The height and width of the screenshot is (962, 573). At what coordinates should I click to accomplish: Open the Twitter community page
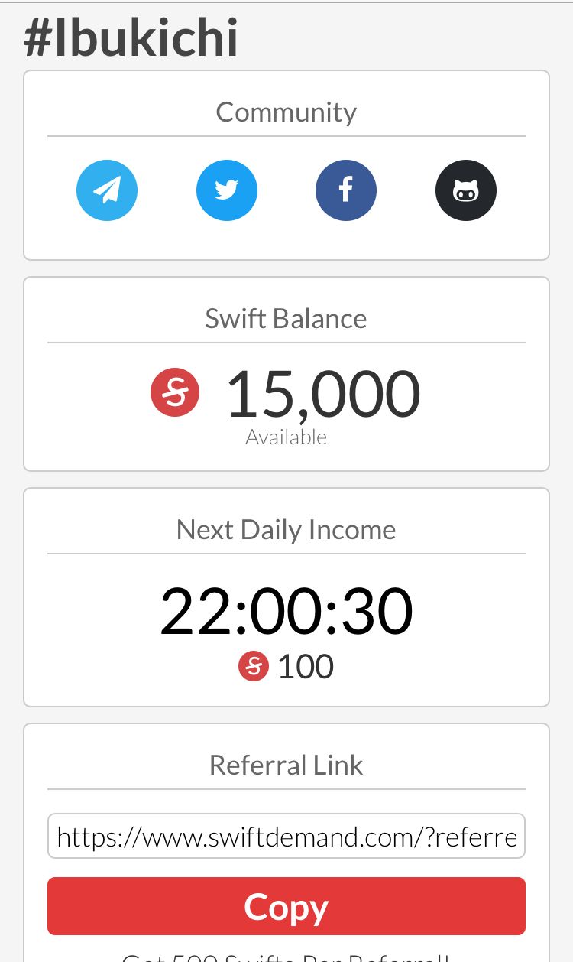coord(227,190)
